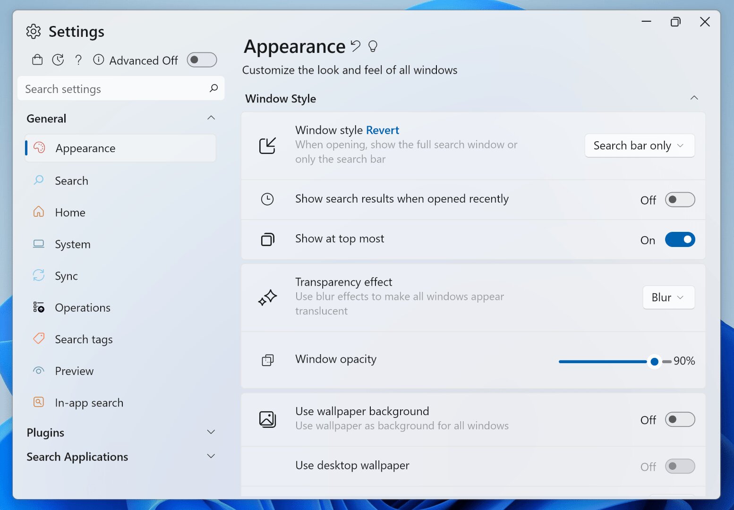Collapse the General section chevron
Viewport: 734px width, 510px height.
211,118
